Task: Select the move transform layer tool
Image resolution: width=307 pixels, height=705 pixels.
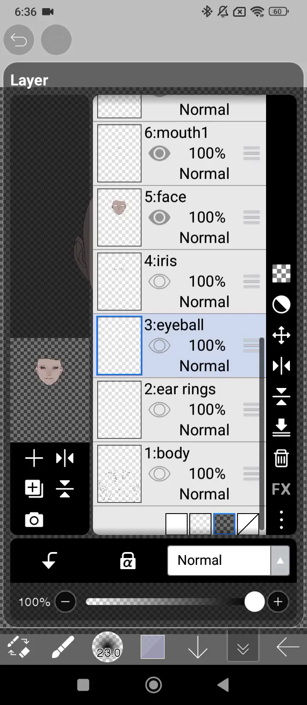Action: point(281,335)
